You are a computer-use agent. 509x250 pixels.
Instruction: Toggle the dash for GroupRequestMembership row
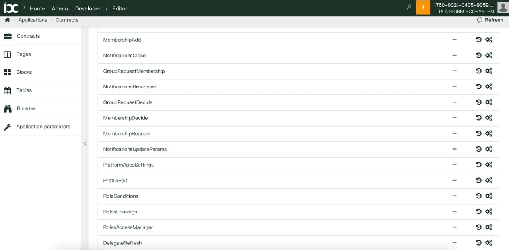[454, 71]
